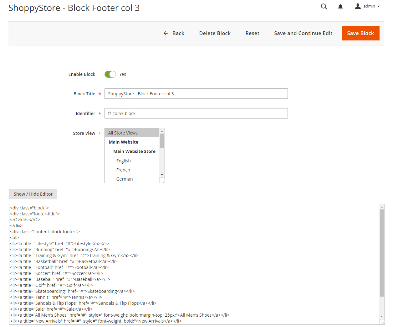Click the 'Golf' code line
Image resolution: width=393 pixels, height=327 pixels.
tap(51, 285)
